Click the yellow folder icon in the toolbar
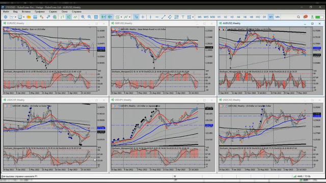The width and height of the screenshot is (326, 183). click(29, 17)
